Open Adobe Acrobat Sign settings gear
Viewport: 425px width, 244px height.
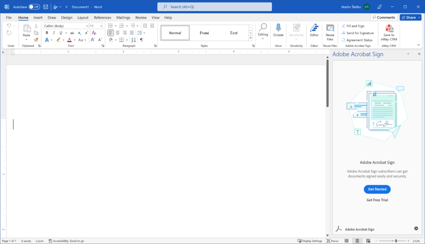(x=416, y=229)
